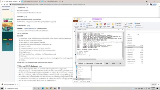Open Task View on the taskbar

[38, 88]
